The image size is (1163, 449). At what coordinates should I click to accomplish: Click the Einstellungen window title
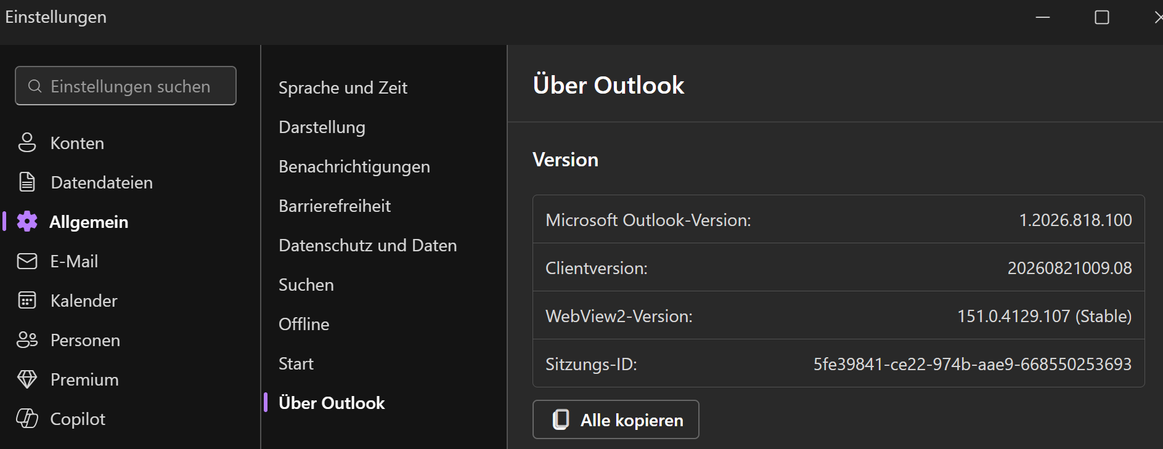55,17
